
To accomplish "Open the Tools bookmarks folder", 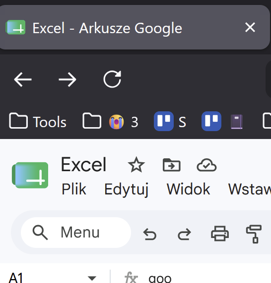I will [38, 122].
